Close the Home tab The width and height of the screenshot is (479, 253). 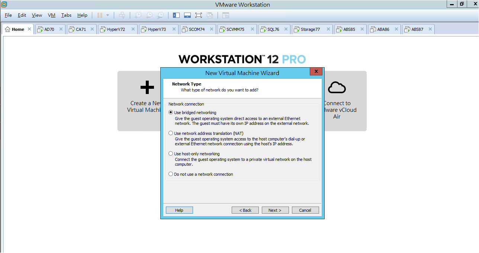pyautogui.click(x=29, y=29)
